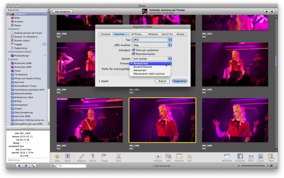Click the add album plus button
284x178 pixels.
click(x=19, y=165)
